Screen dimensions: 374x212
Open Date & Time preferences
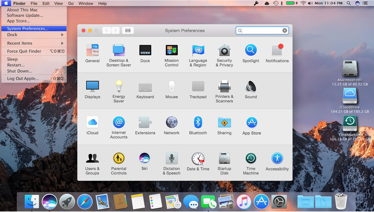(198, 162)
